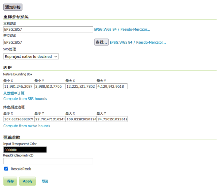Select lat/lon 最小 X field 107.629

point(19,119)
